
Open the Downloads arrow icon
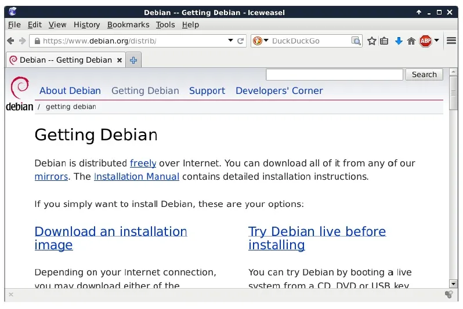tap(399, 41)
